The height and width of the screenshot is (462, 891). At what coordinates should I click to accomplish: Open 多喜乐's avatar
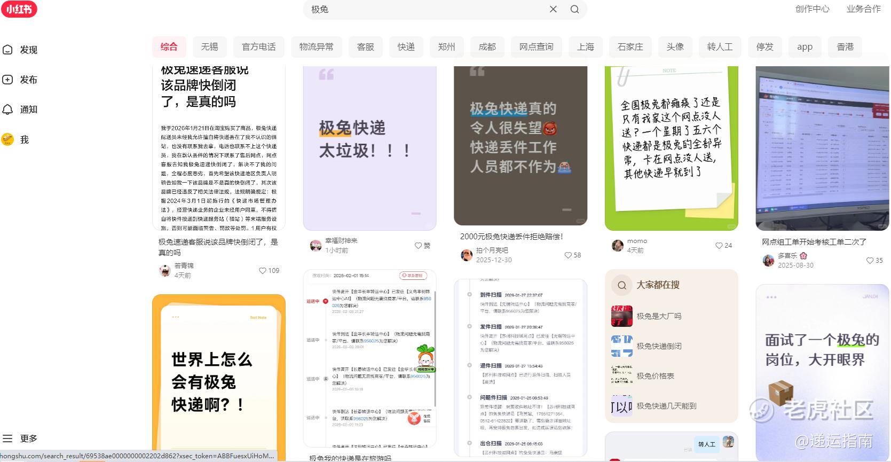(x=768, y=261)
